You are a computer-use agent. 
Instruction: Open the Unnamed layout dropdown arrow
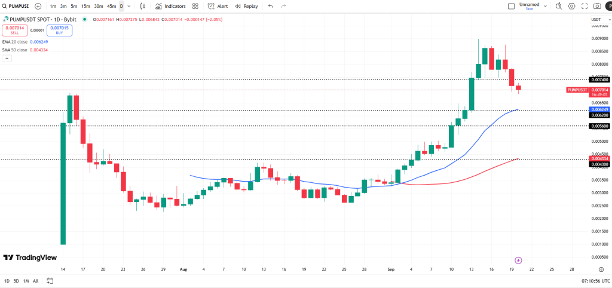click(545, 6)
